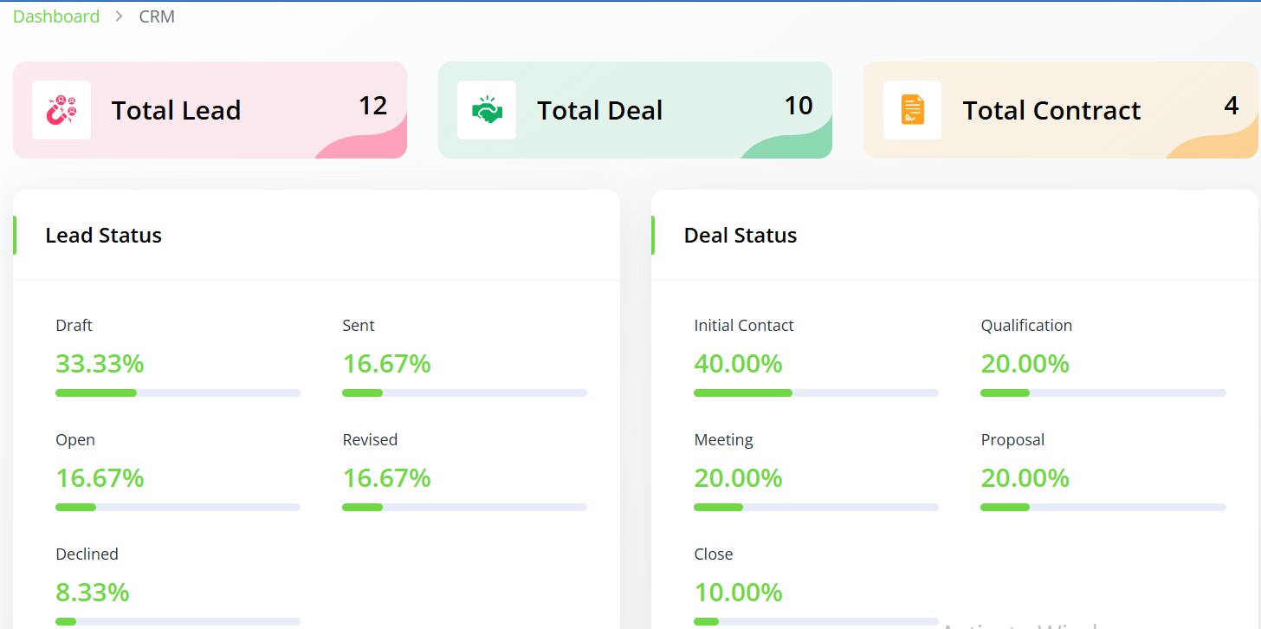Image resolution: width=1261 pixels, height=629 pixels.
Task: Click the Initial Contact progress bar
Action: point(816,393)
